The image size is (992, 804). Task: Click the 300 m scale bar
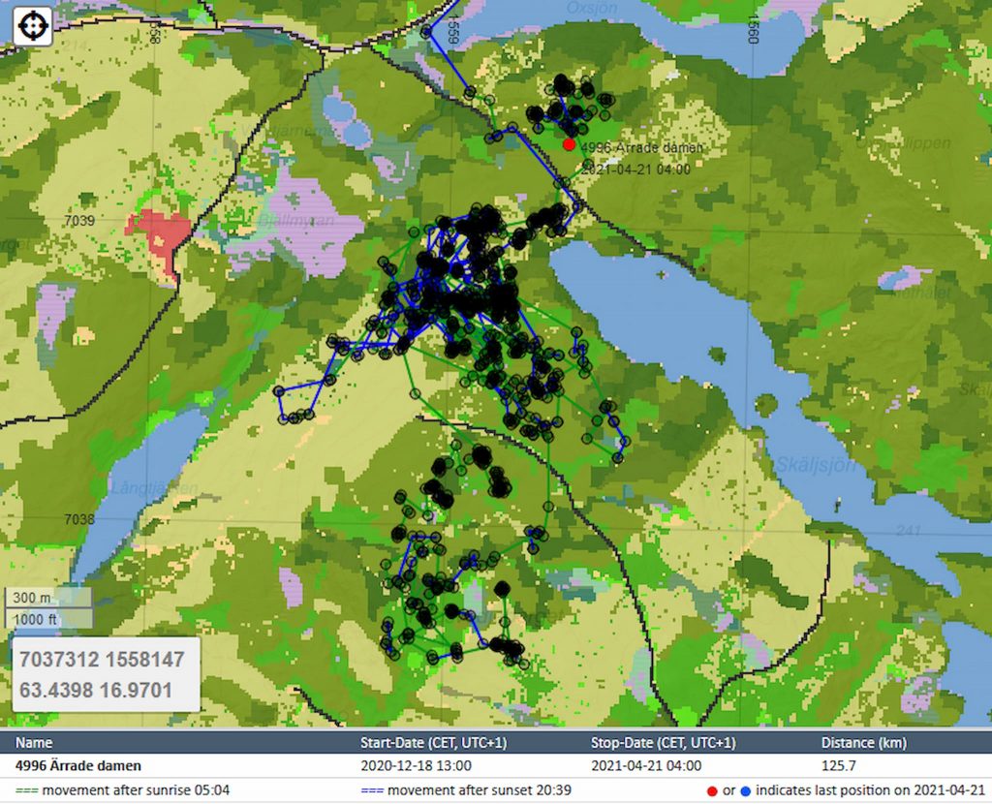pos(32,597)
